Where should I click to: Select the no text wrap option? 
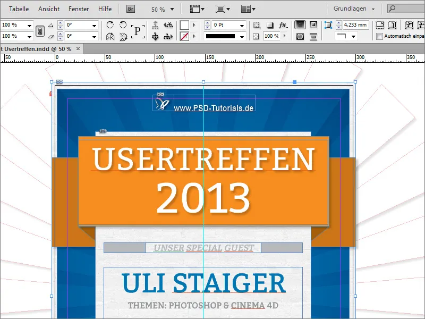click(300, 25)
